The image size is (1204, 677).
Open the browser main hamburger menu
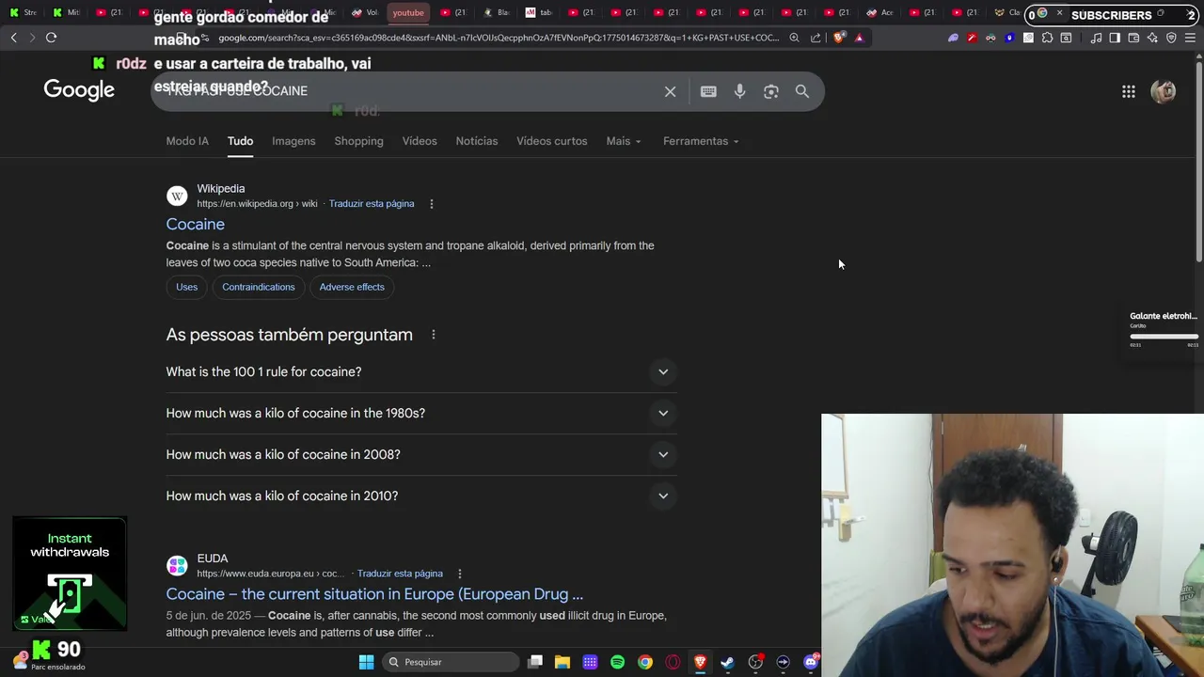[1190, 38]
